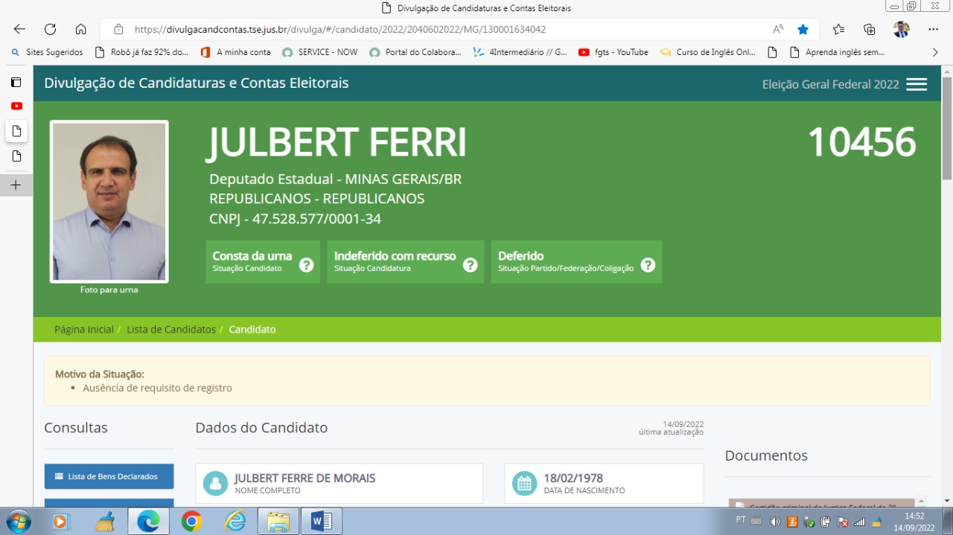This screenshot has height=535, width=953.
Task: Go to Lista de Candidatos breadcrumb
Action: coord(171,329)
